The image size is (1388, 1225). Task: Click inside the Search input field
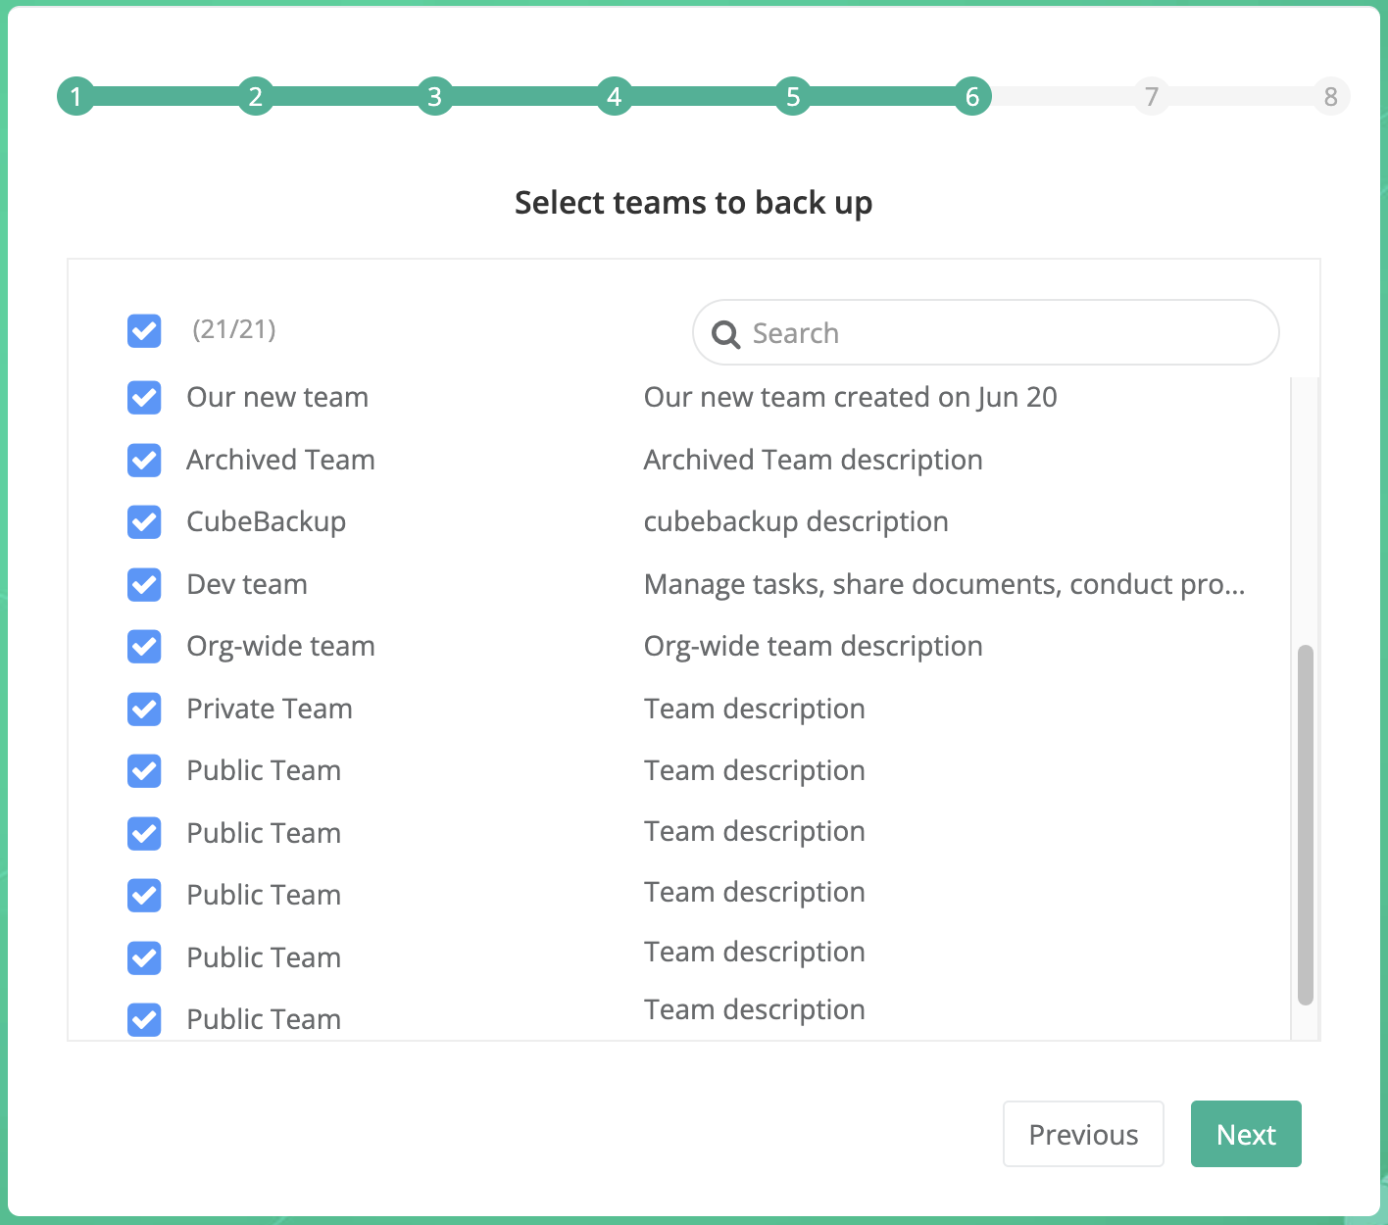pos(980,333)
